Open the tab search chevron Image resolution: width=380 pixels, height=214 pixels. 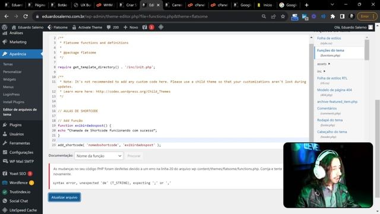332,5
